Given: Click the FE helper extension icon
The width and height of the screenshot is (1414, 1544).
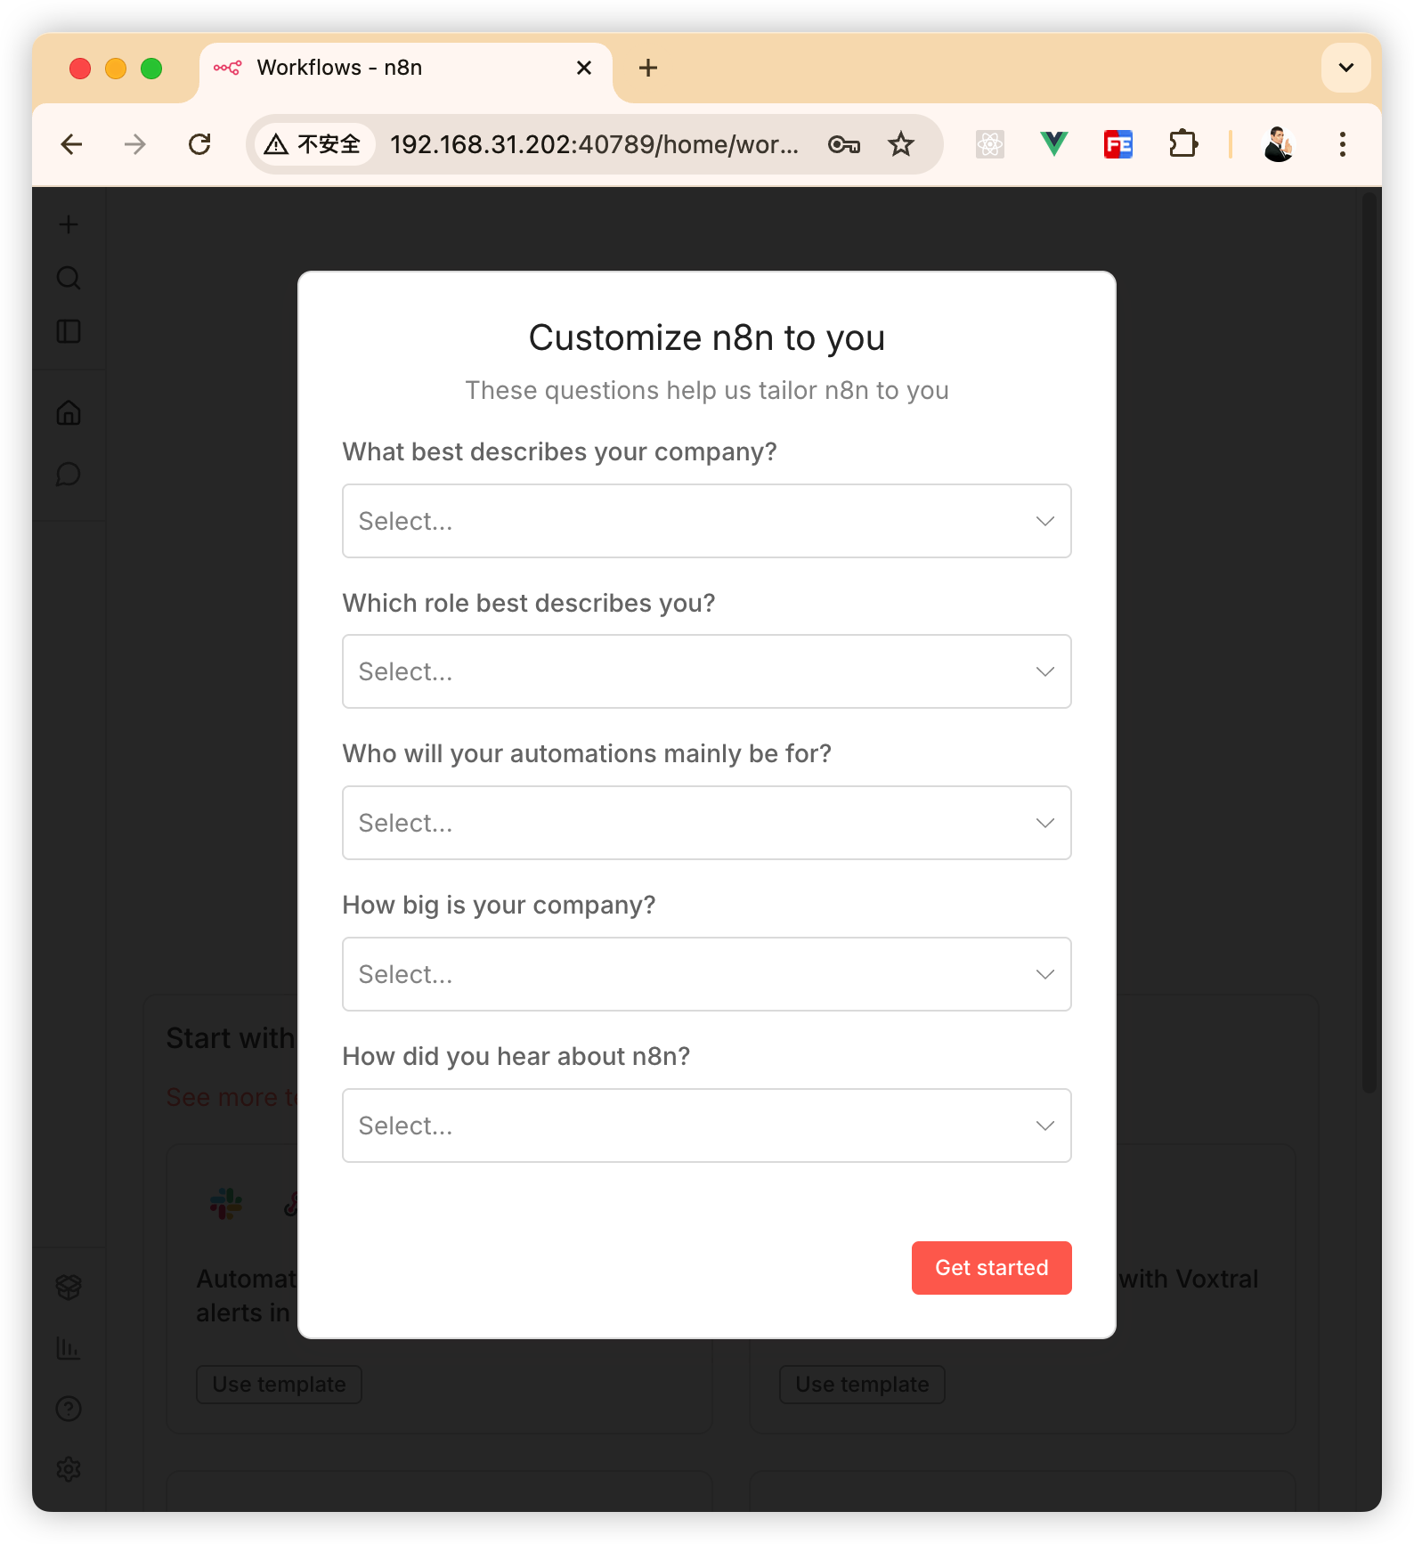Looking at the screenshot, I should 1118,144.
